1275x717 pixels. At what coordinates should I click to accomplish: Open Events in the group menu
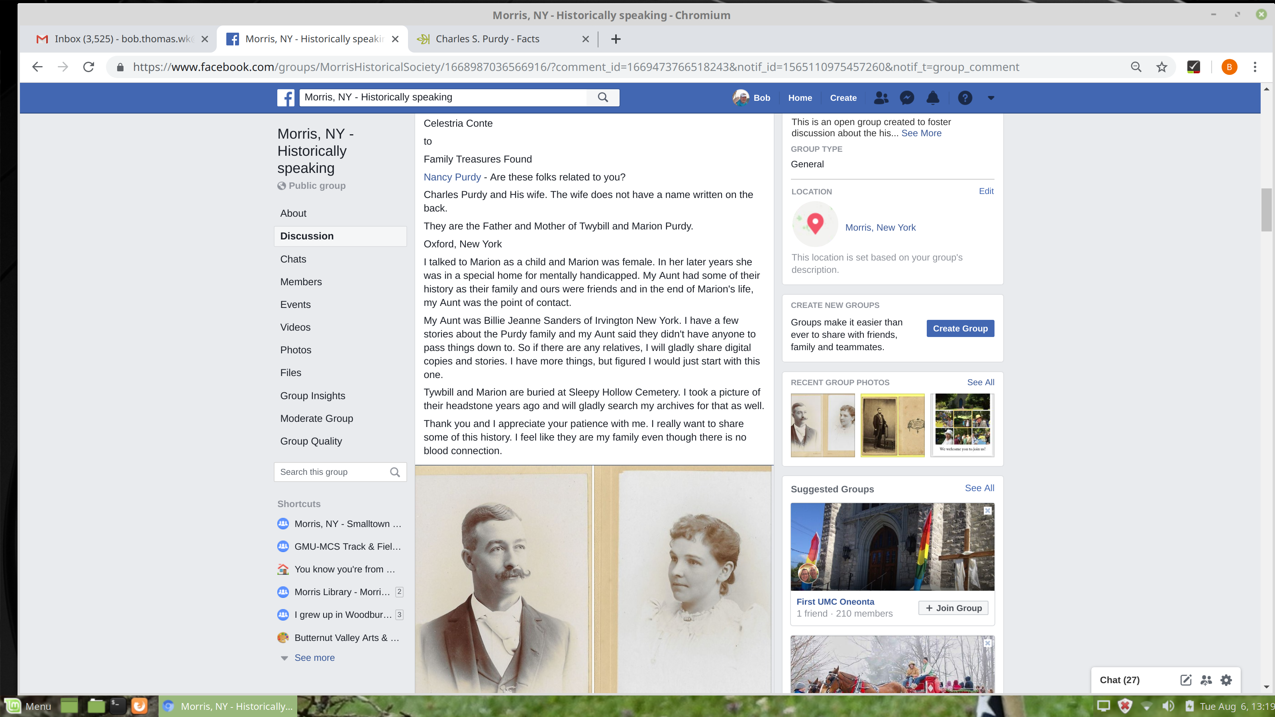(x=296, y=305)
